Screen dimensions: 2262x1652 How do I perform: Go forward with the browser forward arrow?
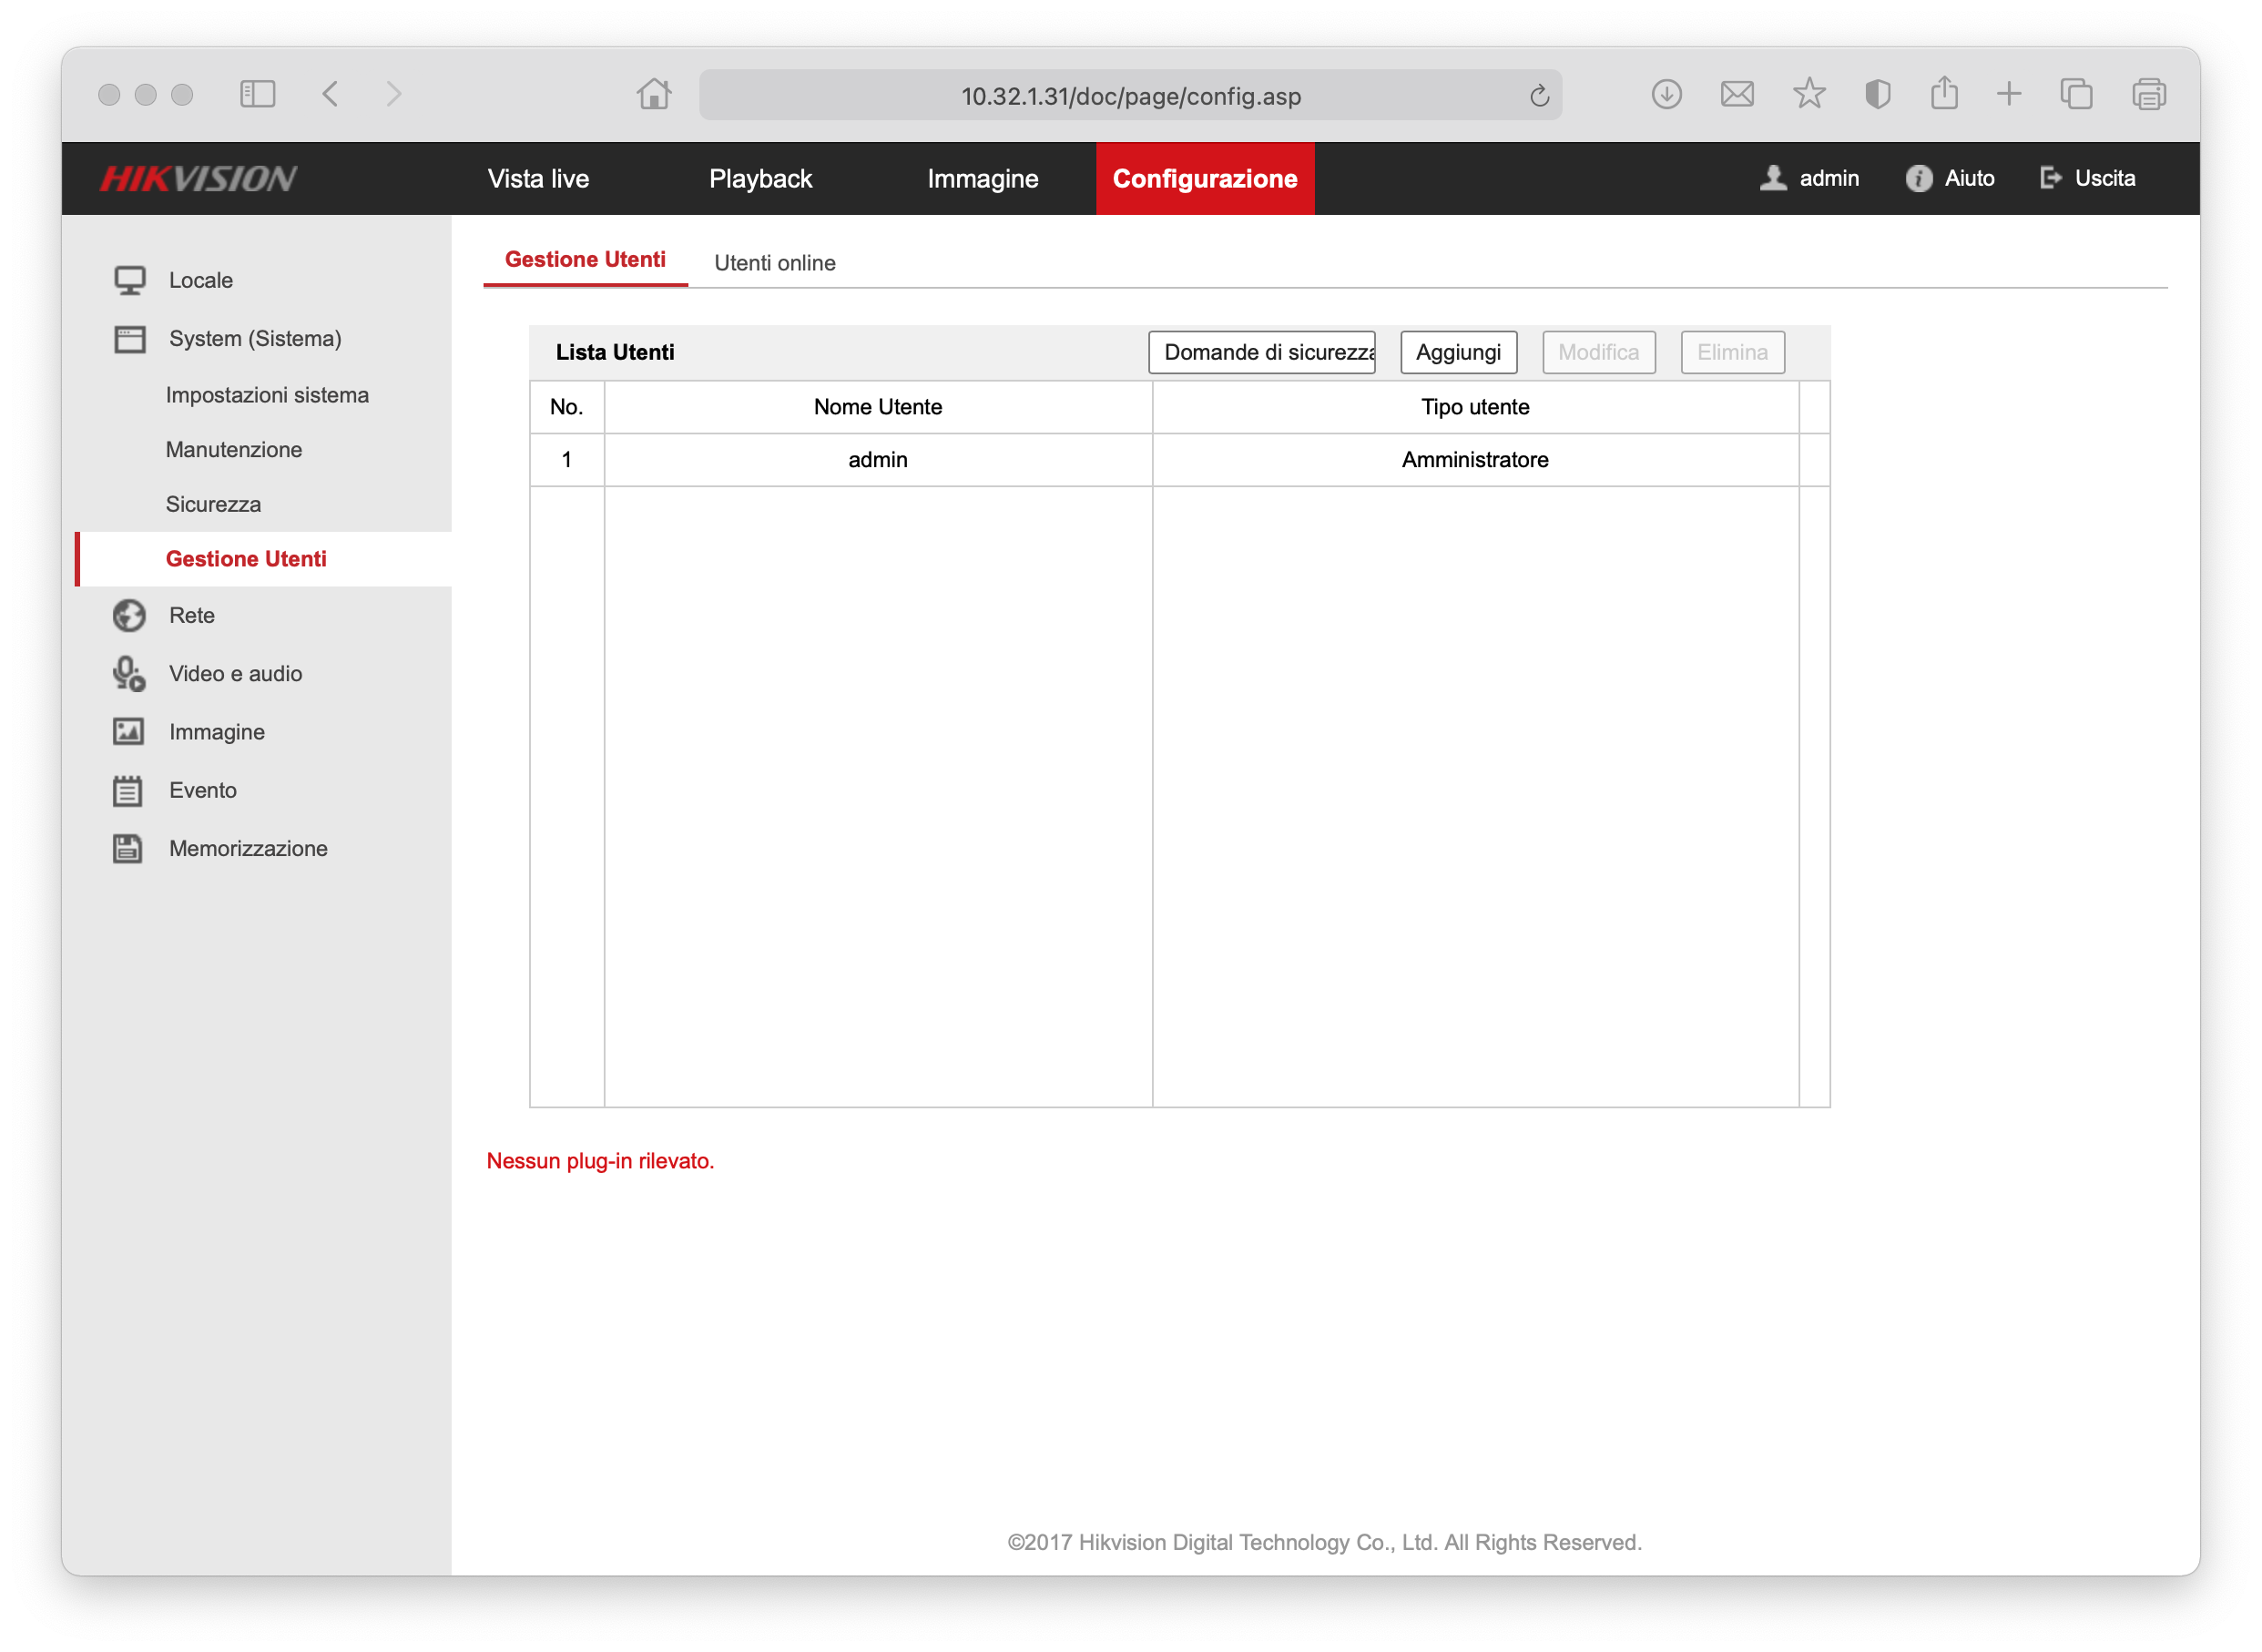tap(394, 94)
